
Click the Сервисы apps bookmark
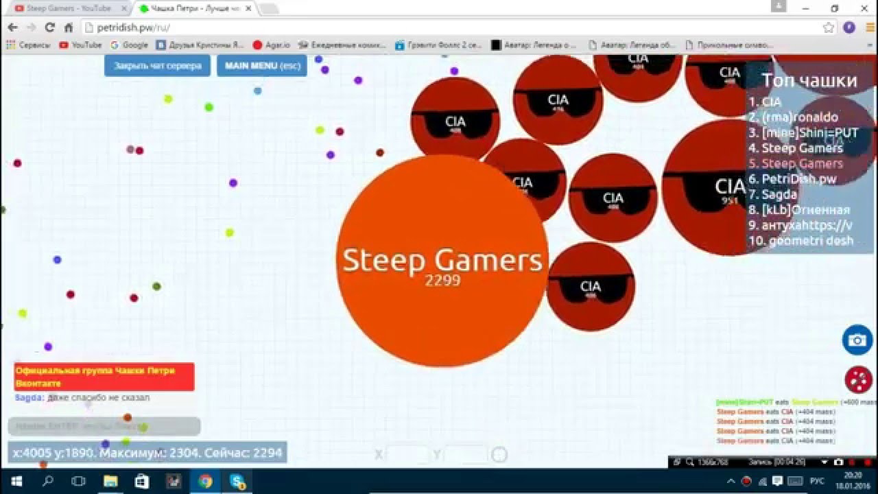click(x=28, y=45)
